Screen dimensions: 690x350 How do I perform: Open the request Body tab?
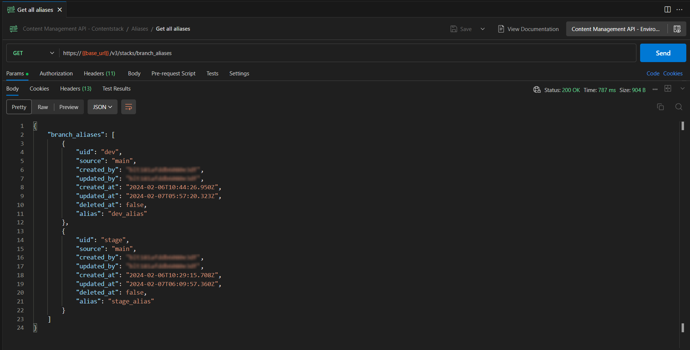click(x=134, y=74)
